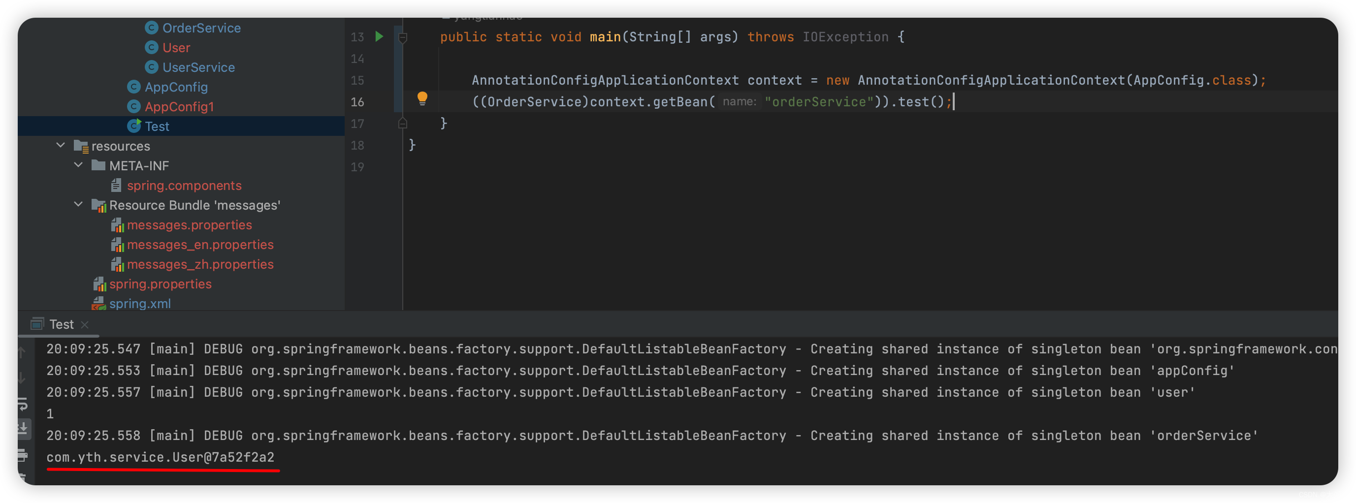Click the META-INF folder icon
The width and height of the screenshot is (1356, 503).
[x=98, y=165]
